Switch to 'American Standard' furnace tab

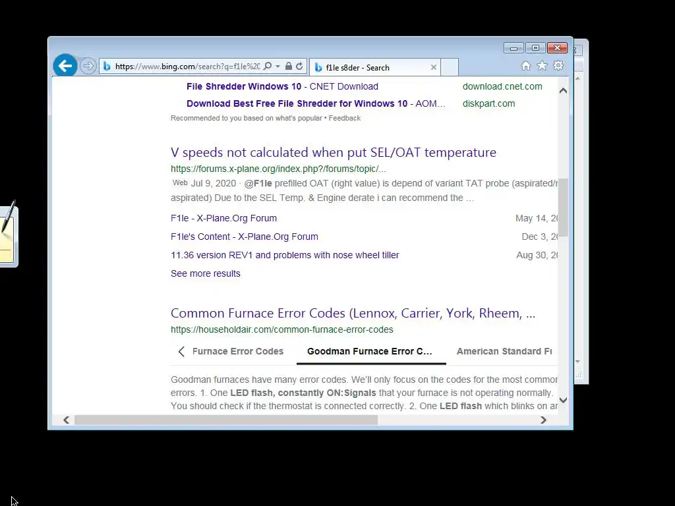tap(504, 352)
